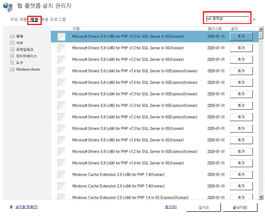Select the 프레임워크 category
The width and height of the screenshot is (265, 217).
pos(25,49)
